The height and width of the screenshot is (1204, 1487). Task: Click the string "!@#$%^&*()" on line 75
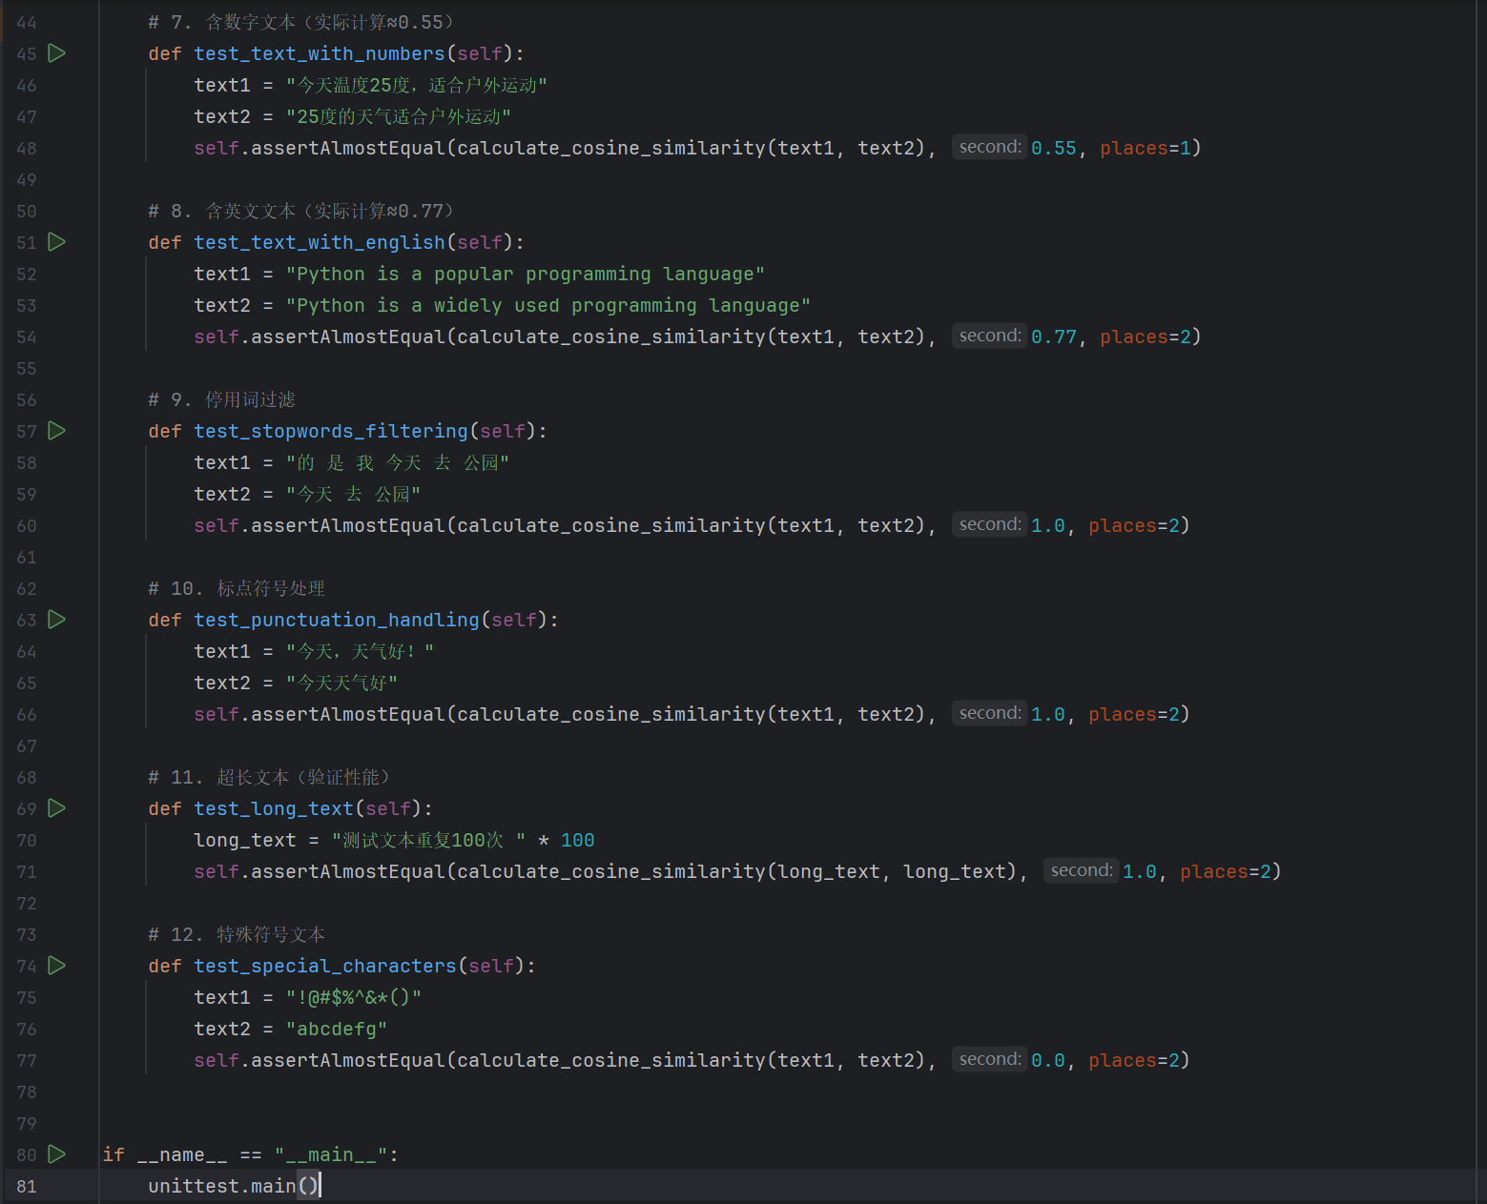click(x=354, y=998)
